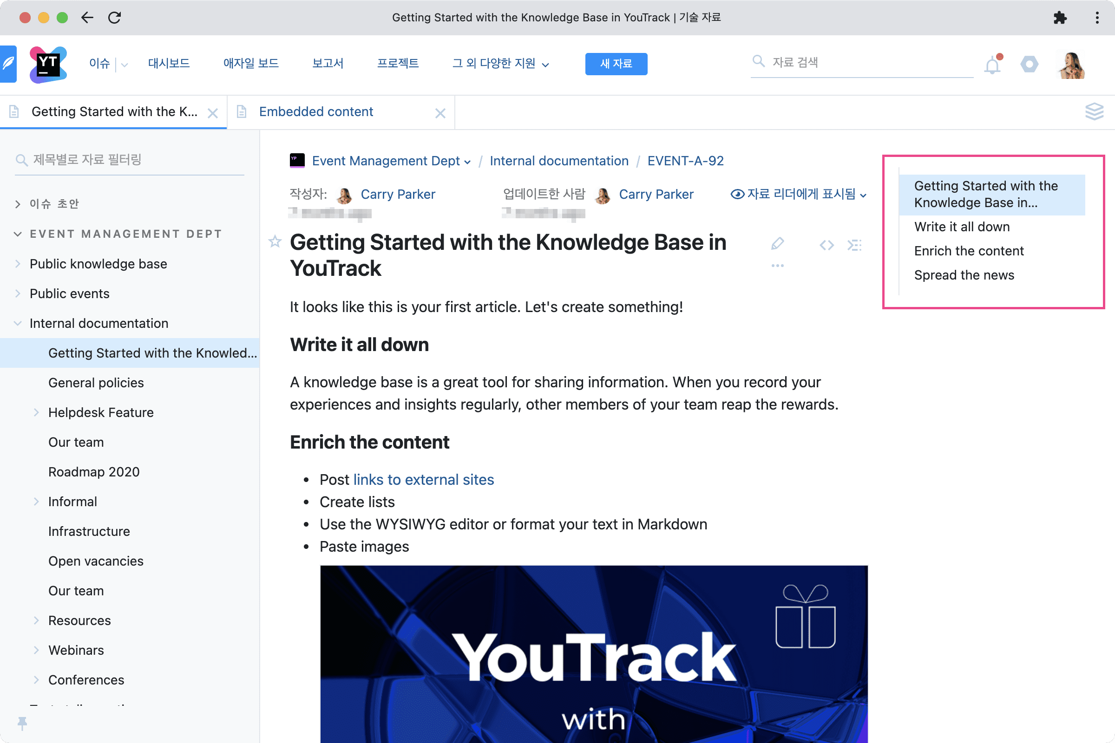This screenshot has width=1115, height=743.
Task: Reload the page
Action: point(115,18)
